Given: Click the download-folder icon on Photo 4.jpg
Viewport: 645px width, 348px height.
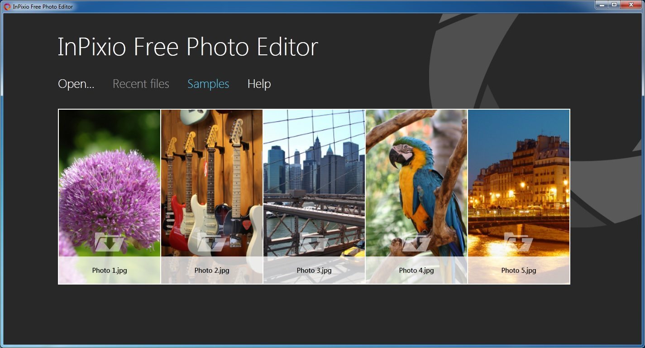Looking at the screenshot, I should (416, 242).
